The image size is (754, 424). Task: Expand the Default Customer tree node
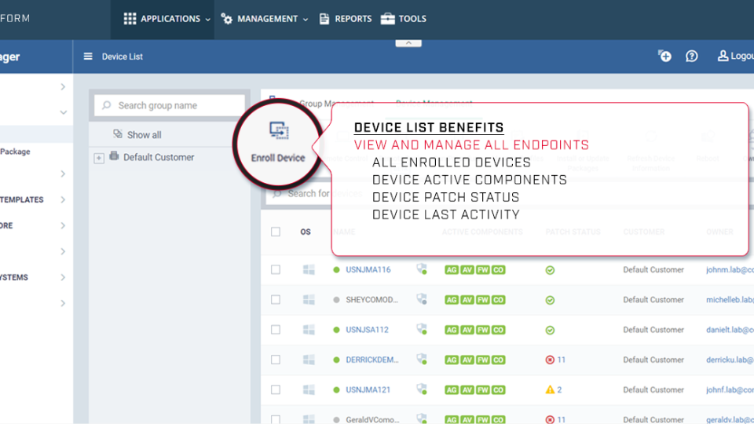pyautogui.click(x=99, y=158)
